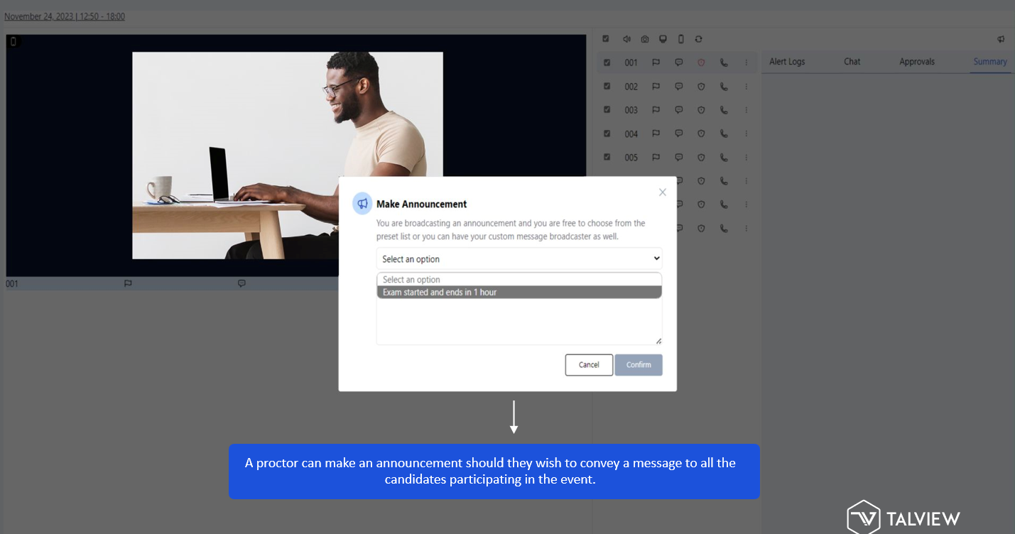Image resolution: width=1015 pixels, height=534 pixels.
Task: Click the audio speaker icon in the toolbar
Action: (x=626, y=39)
